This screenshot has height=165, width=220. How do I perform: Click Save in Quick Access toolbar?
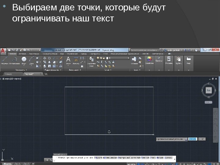click(17, 50)
